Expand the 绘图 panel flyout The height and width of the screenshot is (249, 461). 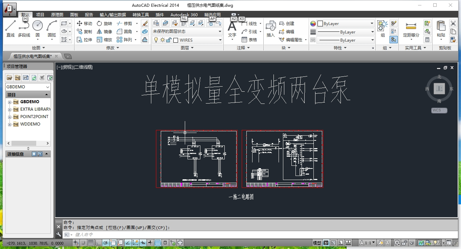tap(39, 48)
